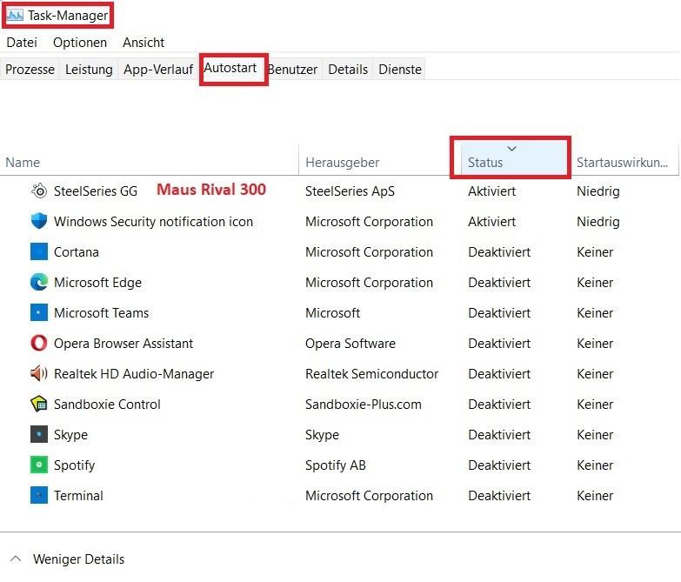This screenshot has height=582, width=681.
Task: Select the Terminal row name
Action: (78, 495)
